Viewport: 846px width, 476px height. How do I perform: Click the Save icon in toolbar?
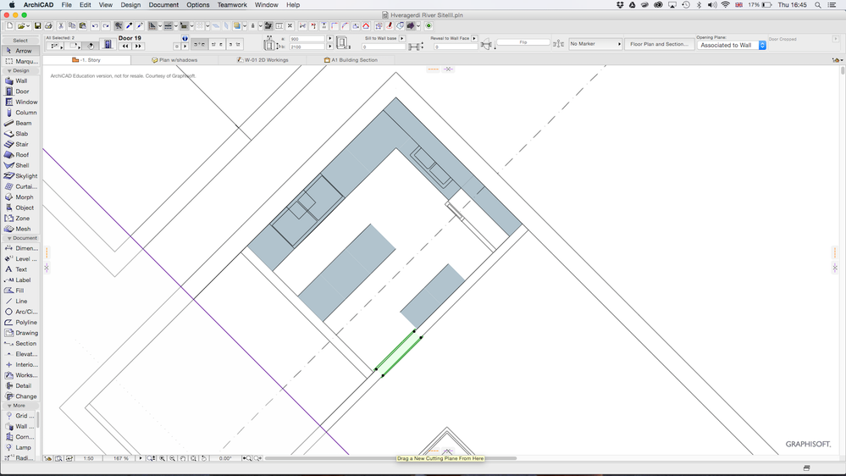point(38,26)
